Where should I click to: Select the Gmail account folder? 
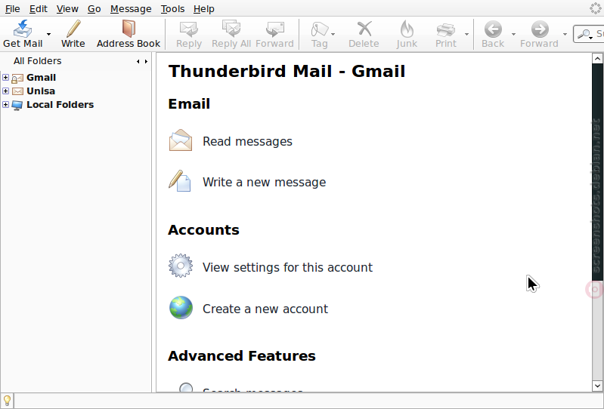(x=41, y=78)
